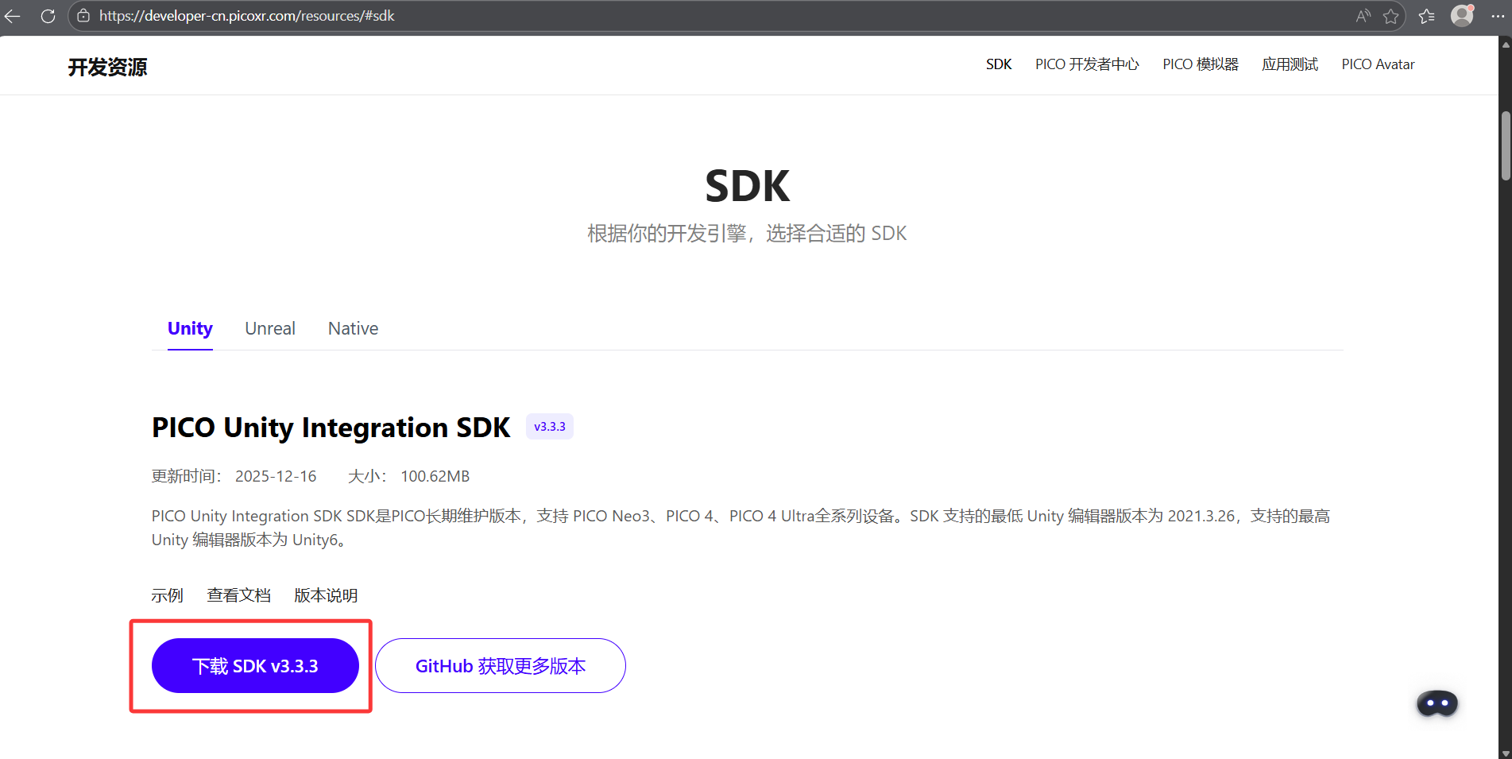The height and width of the screenshot is (759, 1512).
Task: Open the floating PICO assistant robot icon
Action: click(x=1437, y=703)
